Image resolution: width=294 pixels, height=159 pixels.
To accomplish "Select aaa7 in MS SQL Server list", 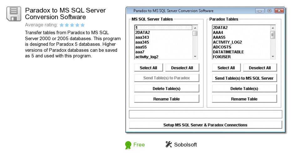I will [163, 52].
